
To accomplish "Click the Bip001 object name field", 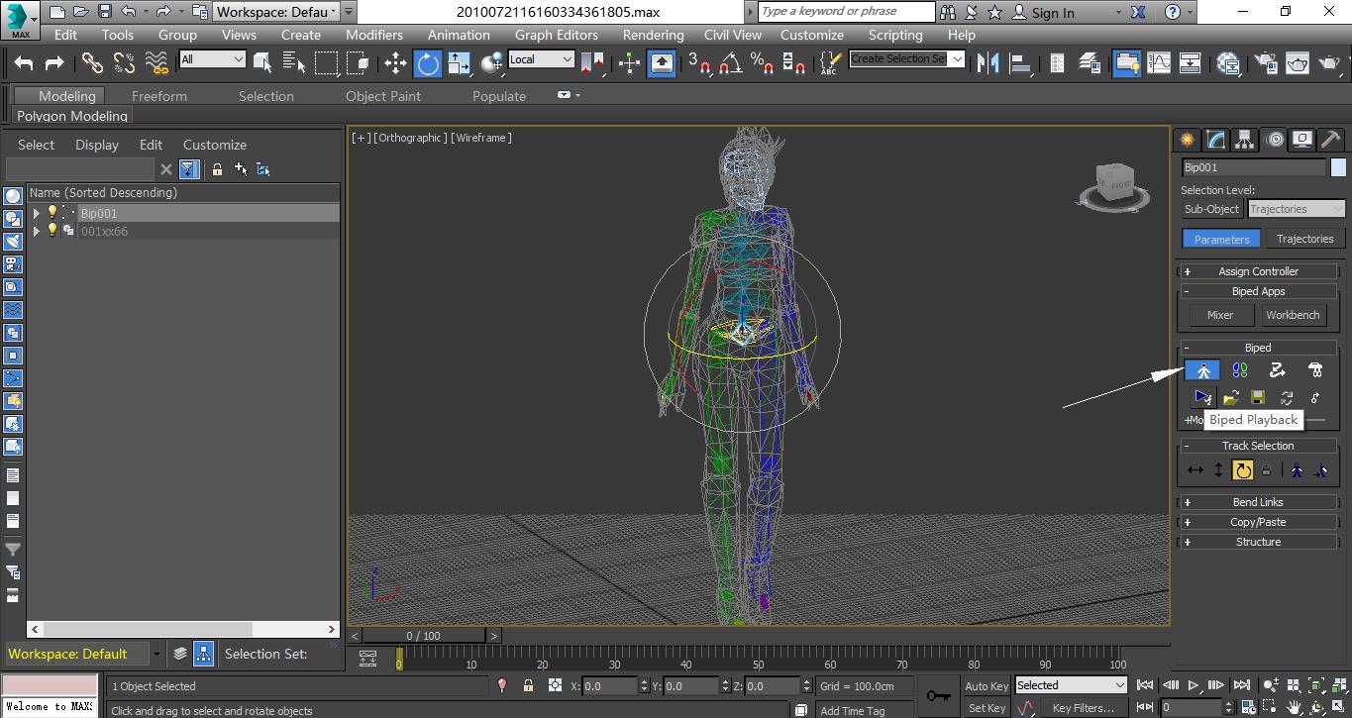I will 1254,167.
